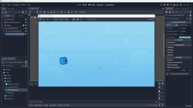The height and width of the screenshot is (108, 193).
Task: Toggle distraction-free mode in the viewport
Action: [163, 9]
